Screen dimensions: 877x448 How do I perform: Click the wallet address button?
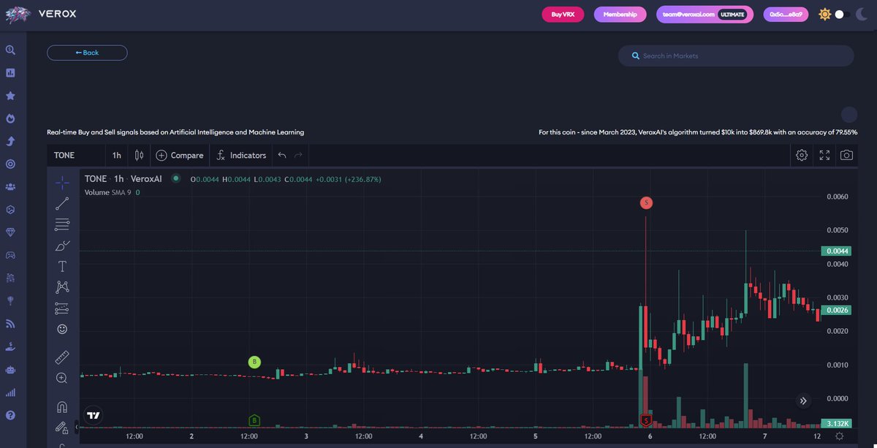click(x=786, y=14)
